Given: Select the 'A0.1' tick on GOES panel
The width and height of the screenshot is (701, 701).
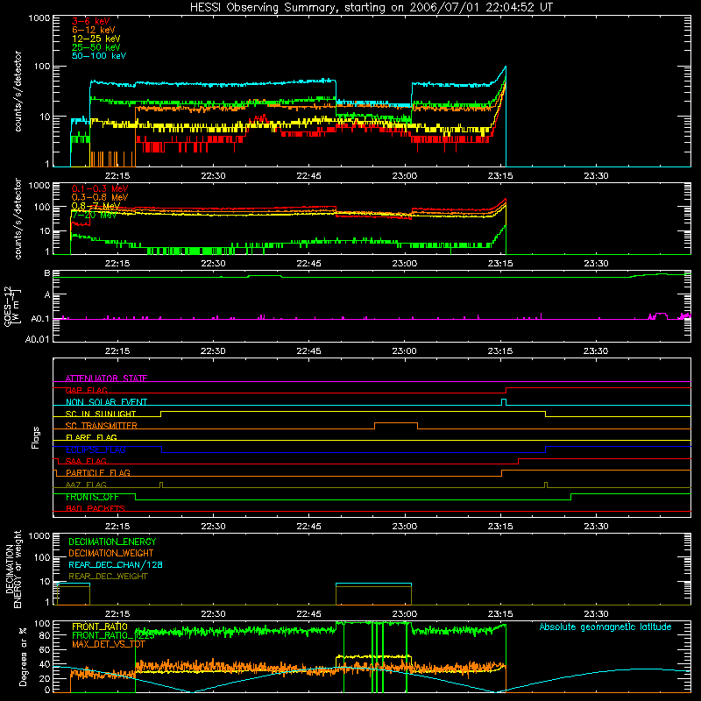Looking at the screenshot, I should [39, 319].
